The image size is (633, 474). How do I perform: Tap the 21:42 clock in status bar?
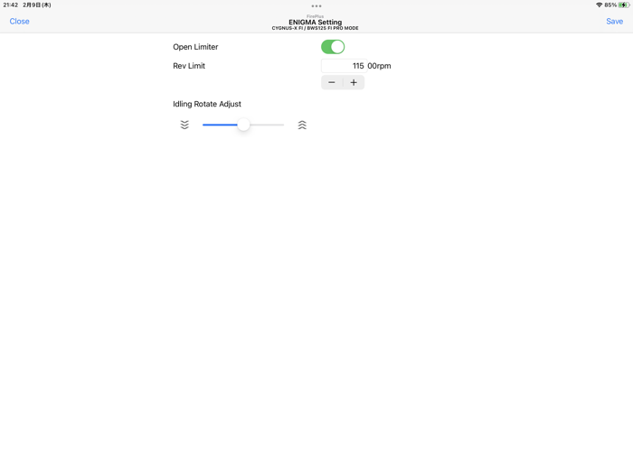pyautogui.click(x=11, y=5)
